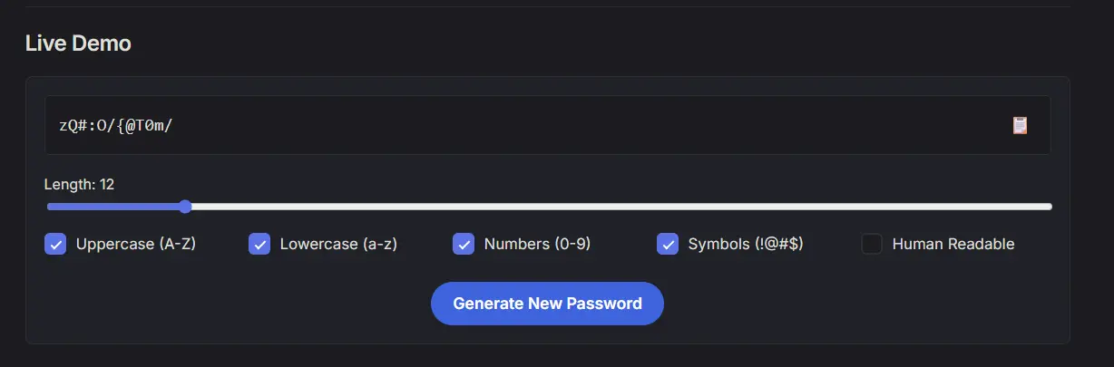Select the "Numbers (0-9)" label text
Image resolution: width=1114 pixels, height=367 pixels.
[x=537, y=244]
